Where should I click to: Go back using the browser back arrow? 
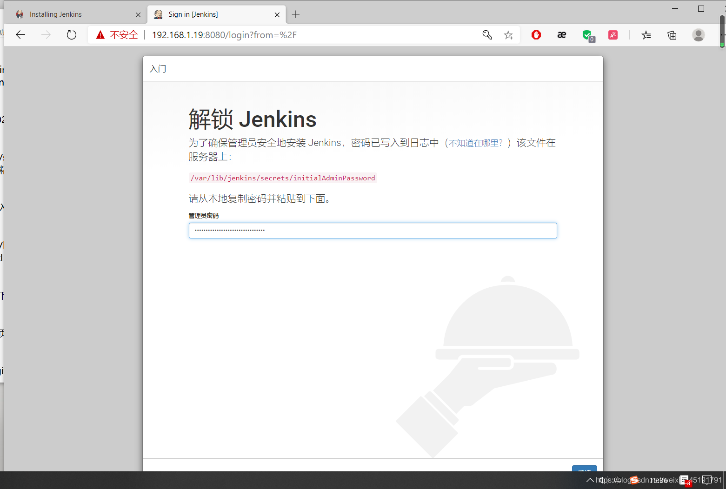20,35
